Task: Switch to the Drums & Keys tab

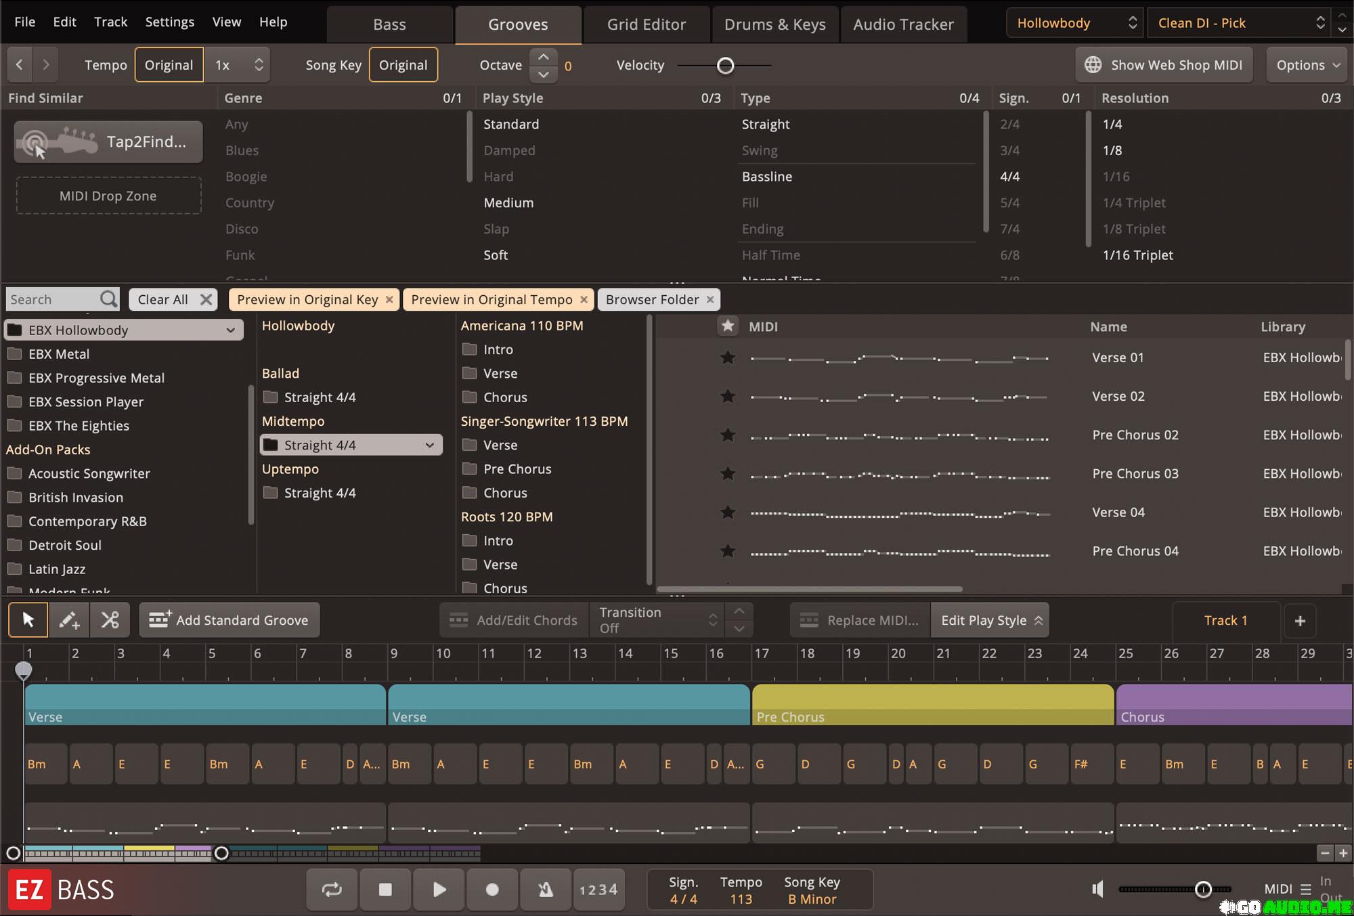Action: click(775, 25)
